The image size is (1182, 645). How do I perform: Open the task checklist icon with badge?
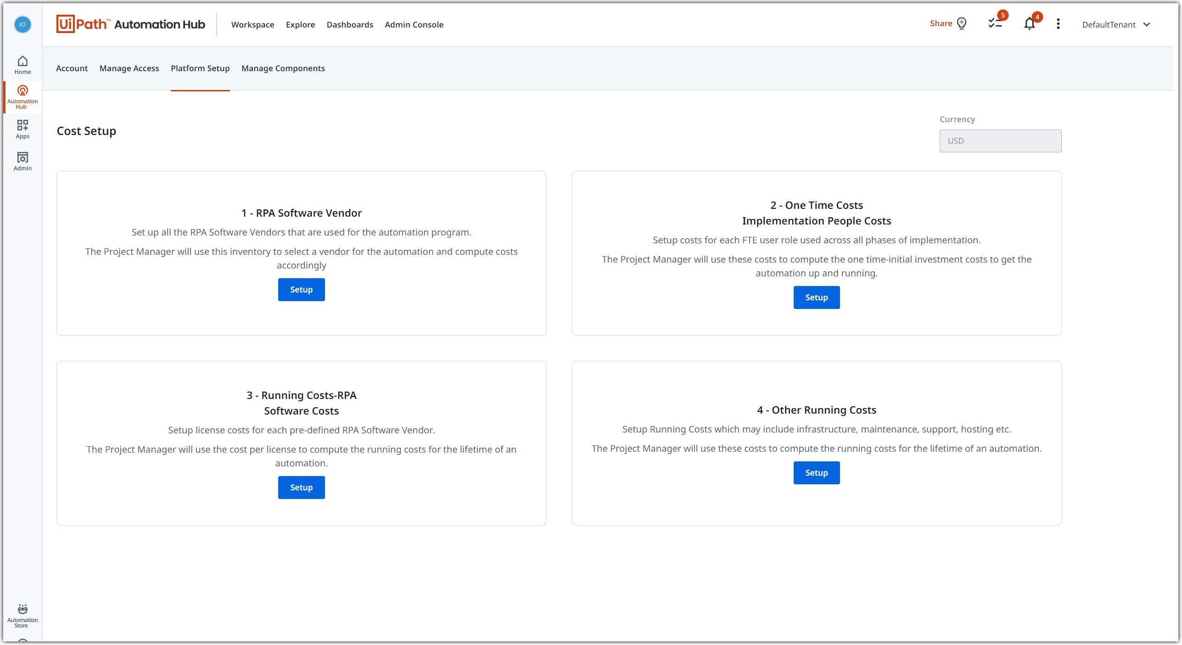click(x=995, y=23)
